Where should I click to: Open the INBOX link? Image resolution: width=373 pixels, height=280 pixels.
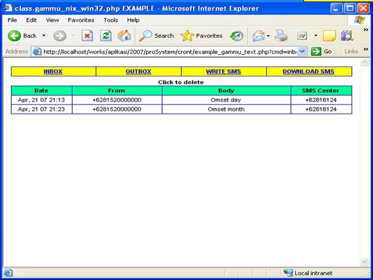pyautogui.click(x=53, y=72)
